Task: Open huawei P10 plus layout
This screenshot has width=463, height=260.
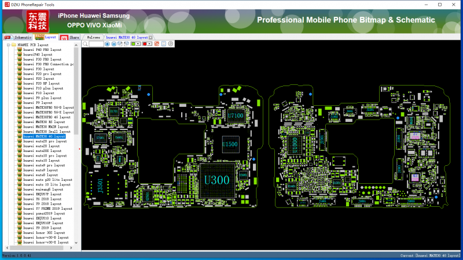Action: (43, 88)
